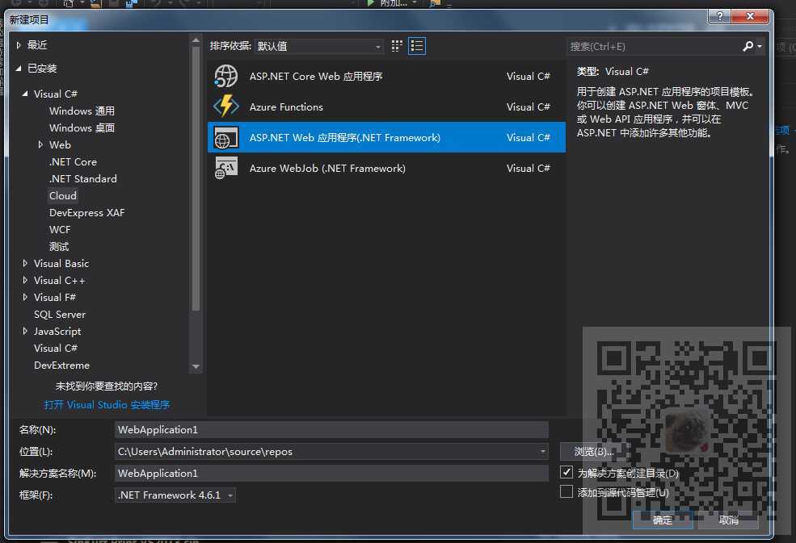Select Windows 桌面 category
Image resolution: width=796 pixels, height=543 pixels.
click(82, 127)
